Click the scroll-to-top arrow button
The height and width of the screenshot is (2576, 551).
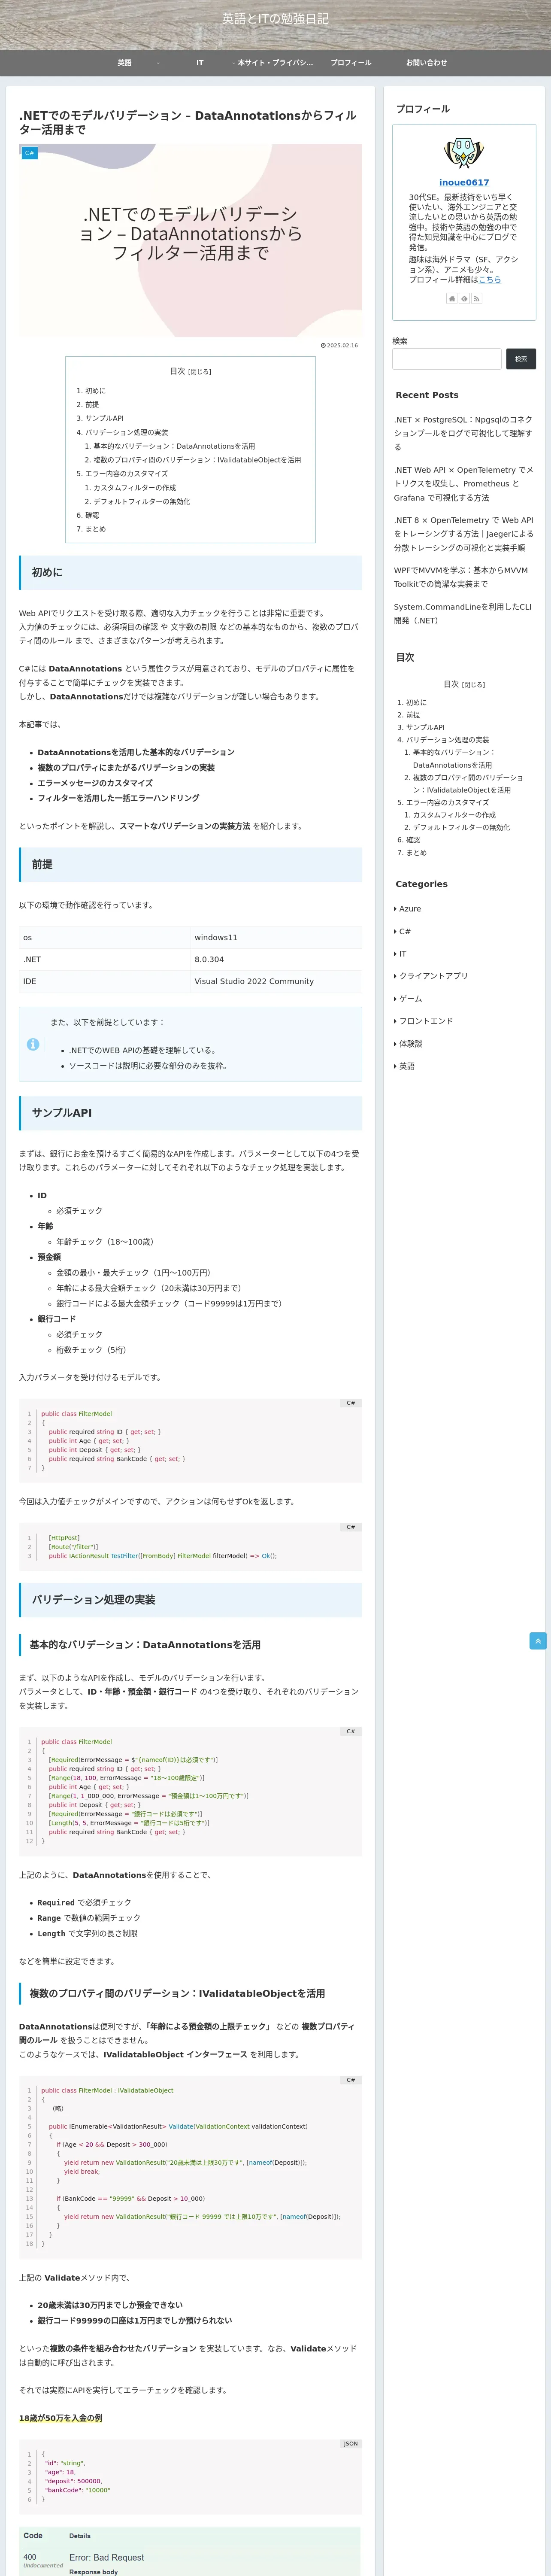pos(538,1640)
